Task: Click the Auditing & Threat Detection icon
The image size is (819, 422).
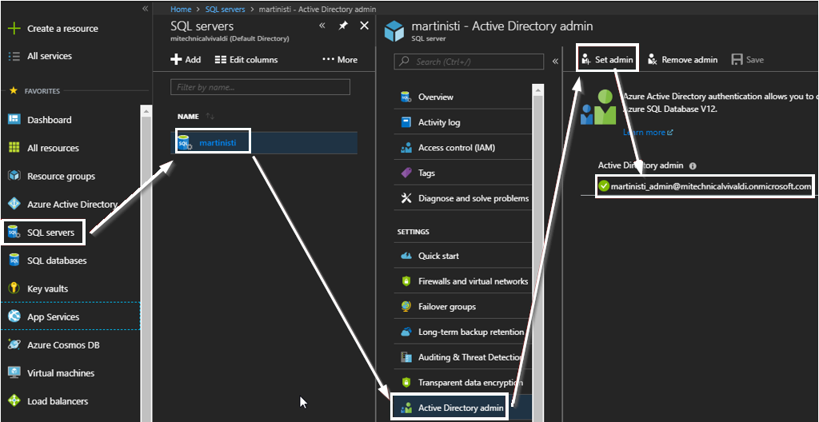Action: click(406, 357)
